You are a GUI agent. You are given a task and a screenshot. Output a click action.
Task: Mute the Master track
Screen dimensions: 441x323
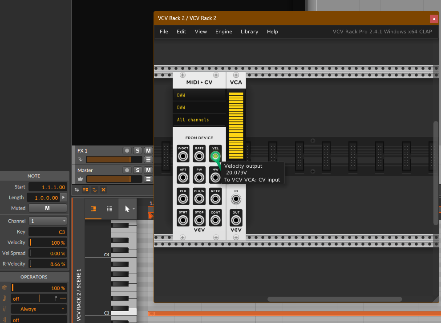click(148, 170)
